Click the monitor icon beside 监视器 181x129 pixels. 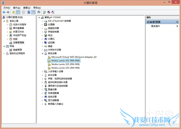[46, 43]
